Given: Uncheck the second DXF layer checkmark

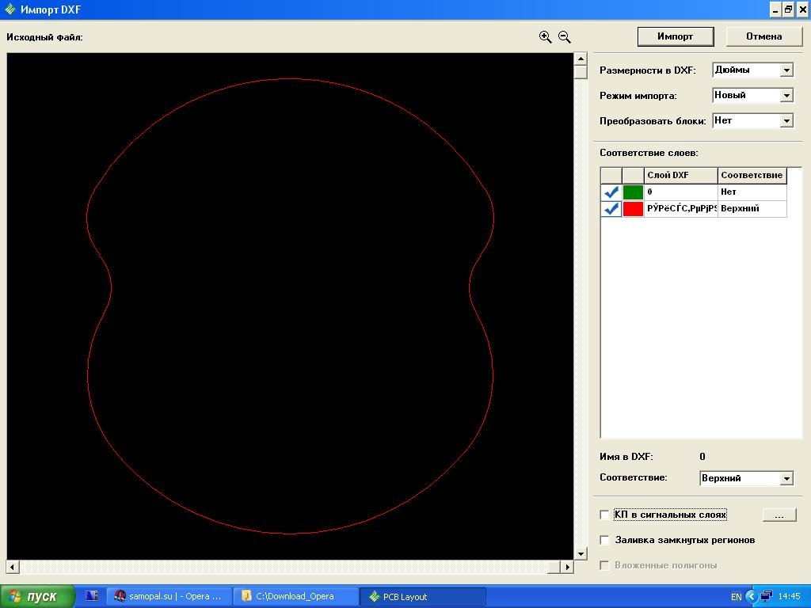Looking at the screenshot, I should pos(611,209).
